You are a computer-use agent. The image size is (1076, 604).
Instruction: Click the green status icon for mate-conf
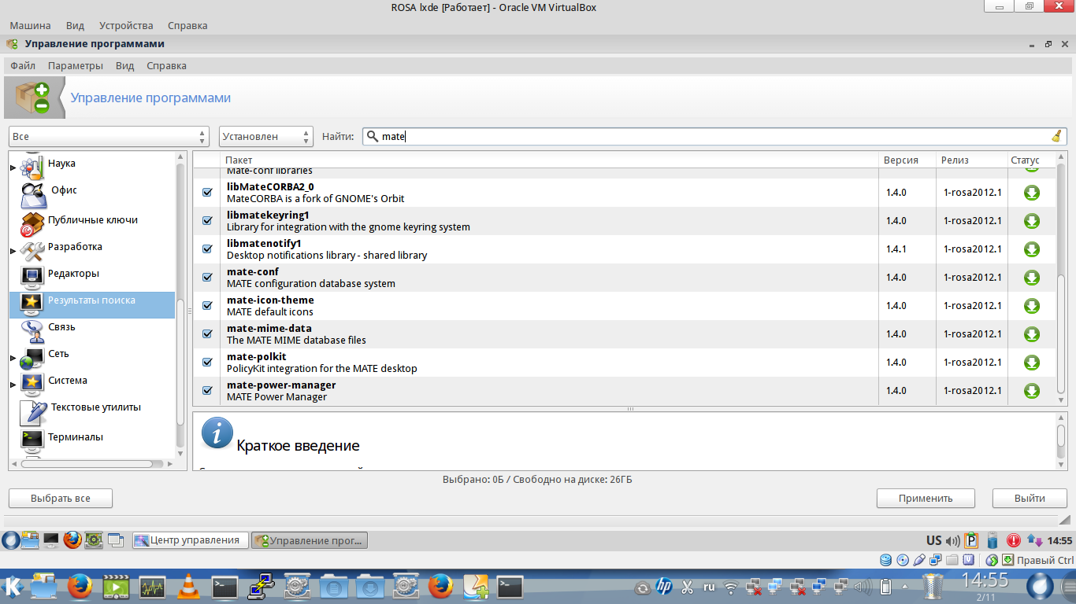pos(1032,278)
